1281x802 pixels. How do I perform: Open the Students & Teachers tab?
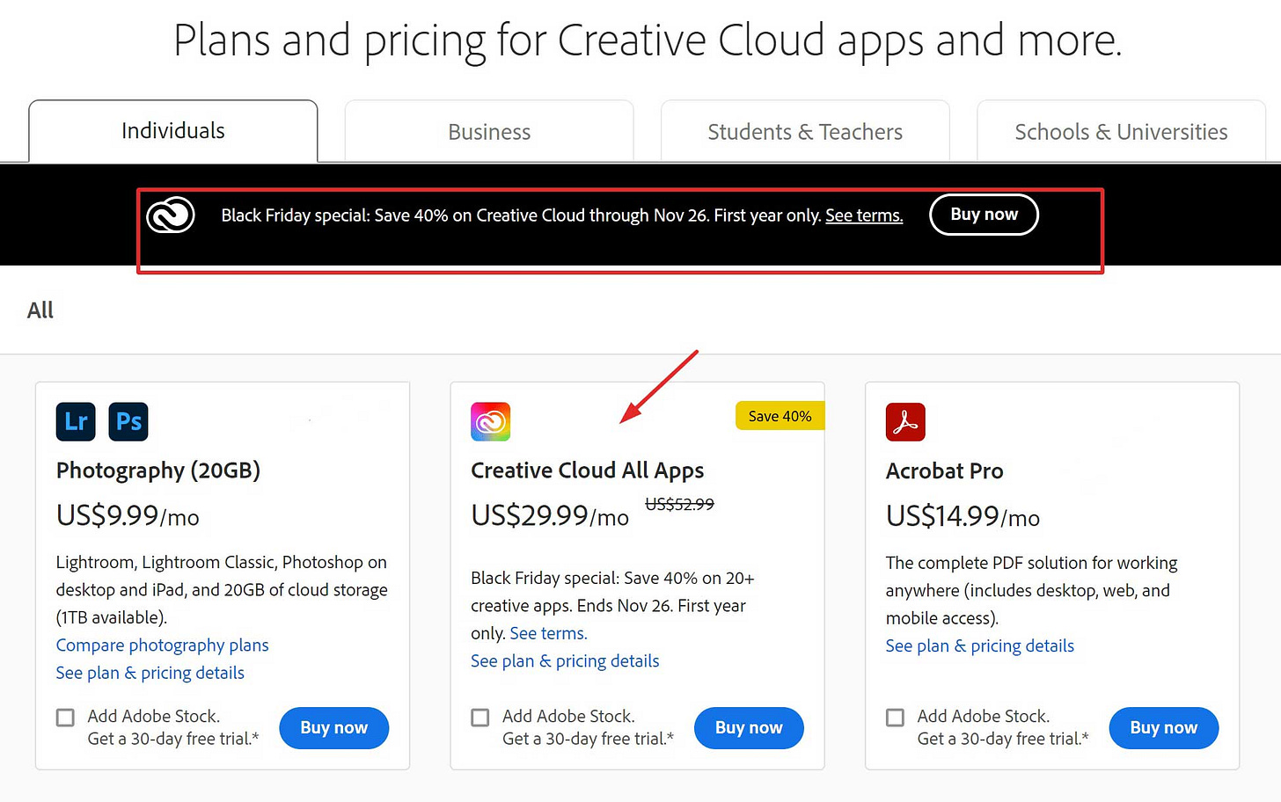click(x=805, y=131)
